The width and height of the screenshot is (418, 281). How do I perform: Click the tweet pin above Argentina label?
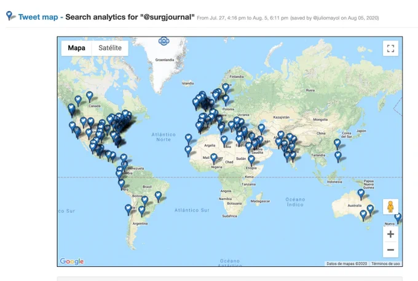pyautogui.click(x=142, y=211)
